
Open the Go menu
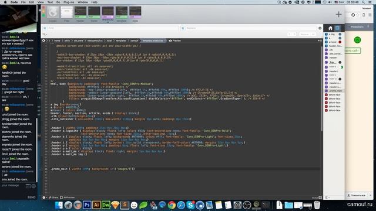click(58, 2)
